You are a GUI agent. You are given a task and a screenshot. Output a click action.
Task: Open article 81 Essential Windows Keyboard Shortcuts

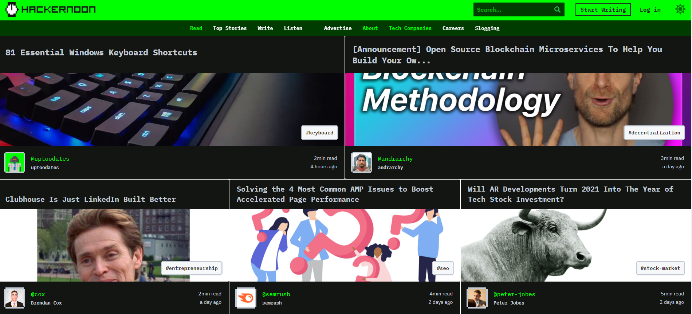(x=101, y=52)
